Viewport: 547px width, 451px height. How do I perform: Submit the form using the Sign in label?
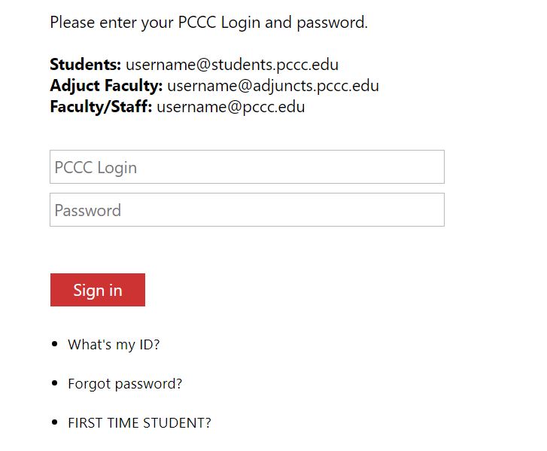coord(98,291)
